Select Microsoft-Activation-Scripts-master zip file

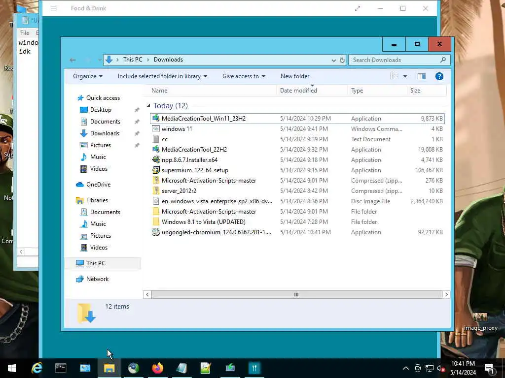click(297, 180)
